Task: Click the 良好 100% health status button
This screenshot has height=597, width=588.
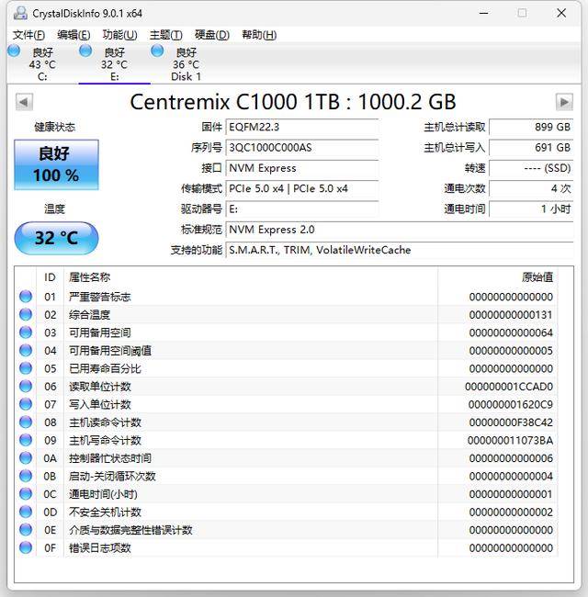Action: click(56, 164)
